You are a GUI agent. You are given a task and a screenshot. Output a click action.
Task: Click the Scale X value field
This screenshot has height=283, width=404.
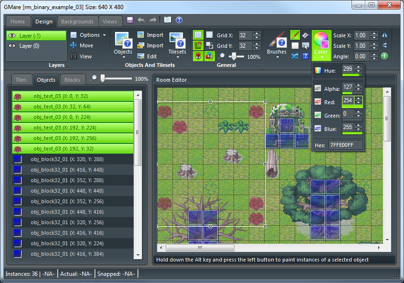(x=362, y=35)
